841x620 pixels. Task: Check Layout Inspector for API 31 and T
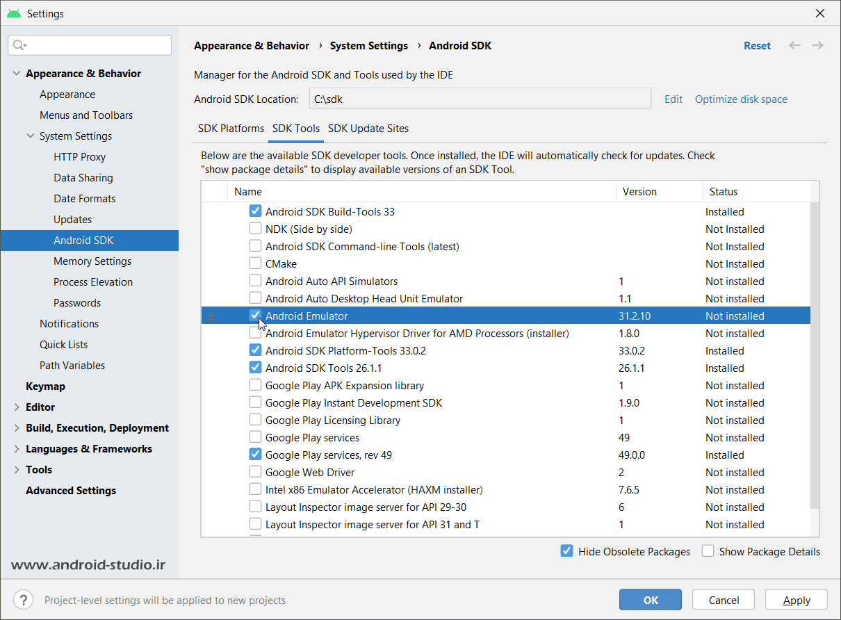[x=255, y=524]
